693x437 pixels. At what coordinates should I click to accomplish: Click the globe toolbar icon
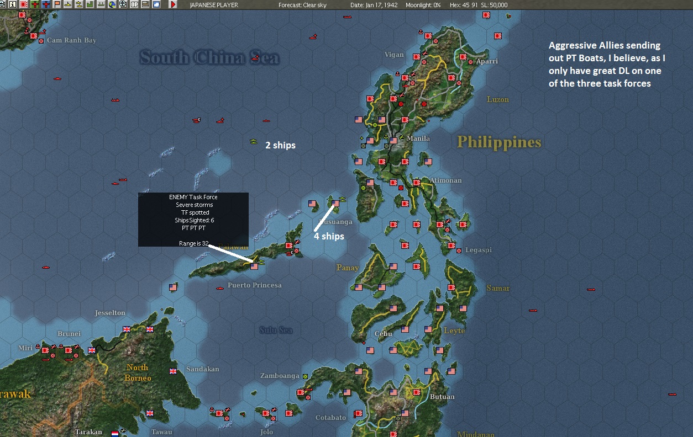(x=112, y=4)
